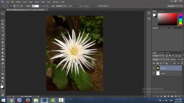The image size is (184, 103).
Task: Toggle layer filtering switch
Action: coord(183,56)
